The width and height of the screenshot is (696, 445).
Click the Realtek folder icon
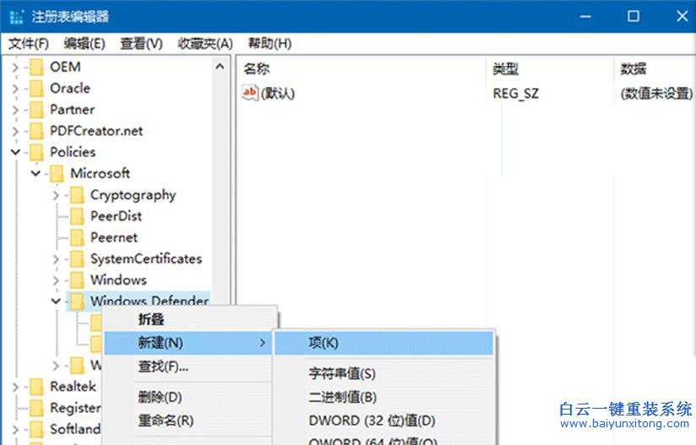36,387
